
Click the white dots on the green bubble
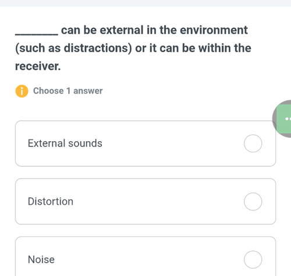pos(288,119)
